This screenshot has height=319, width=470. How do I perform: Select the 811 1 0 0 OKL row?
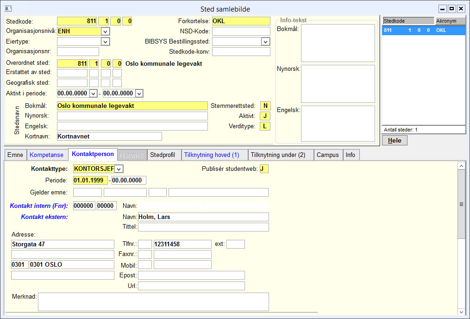click(424, 30)
